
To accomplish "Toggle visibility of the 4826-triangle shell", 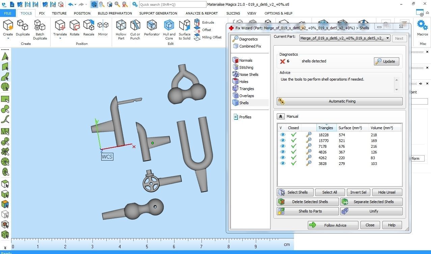I will tap(282, 152).
